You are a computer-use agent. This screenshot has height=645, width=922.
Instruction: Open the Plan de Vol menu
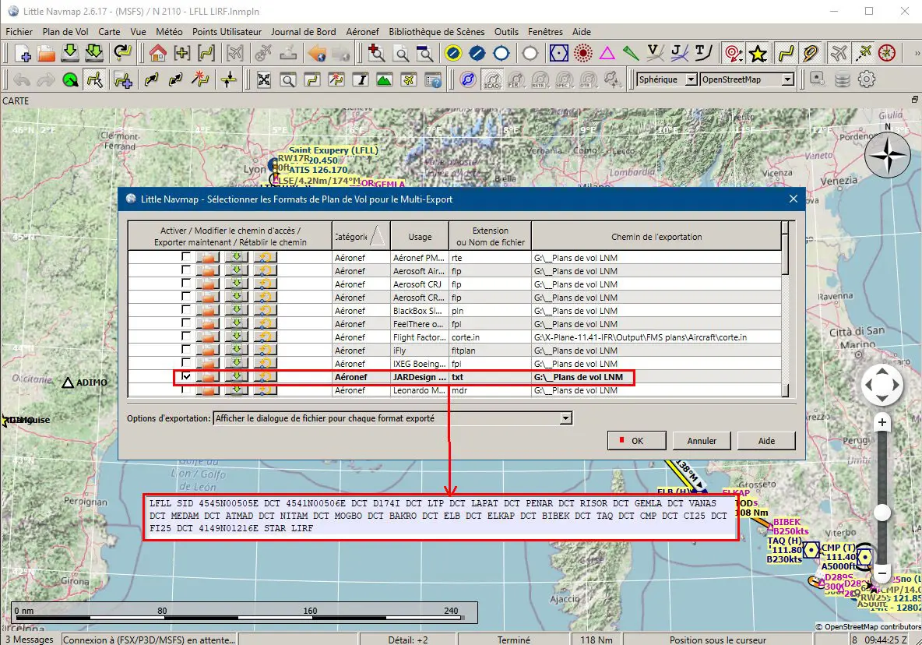click(65, 32)
